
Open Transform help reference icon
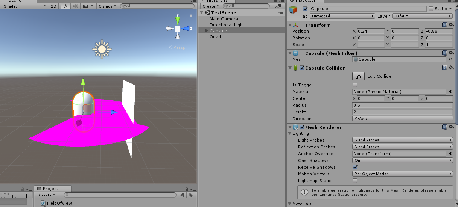[x=444, y=25]
